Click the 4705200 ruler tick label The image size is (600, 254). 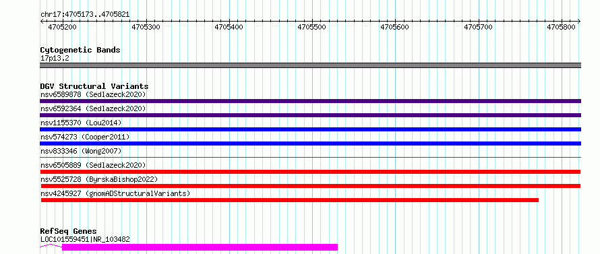(62, 27)
